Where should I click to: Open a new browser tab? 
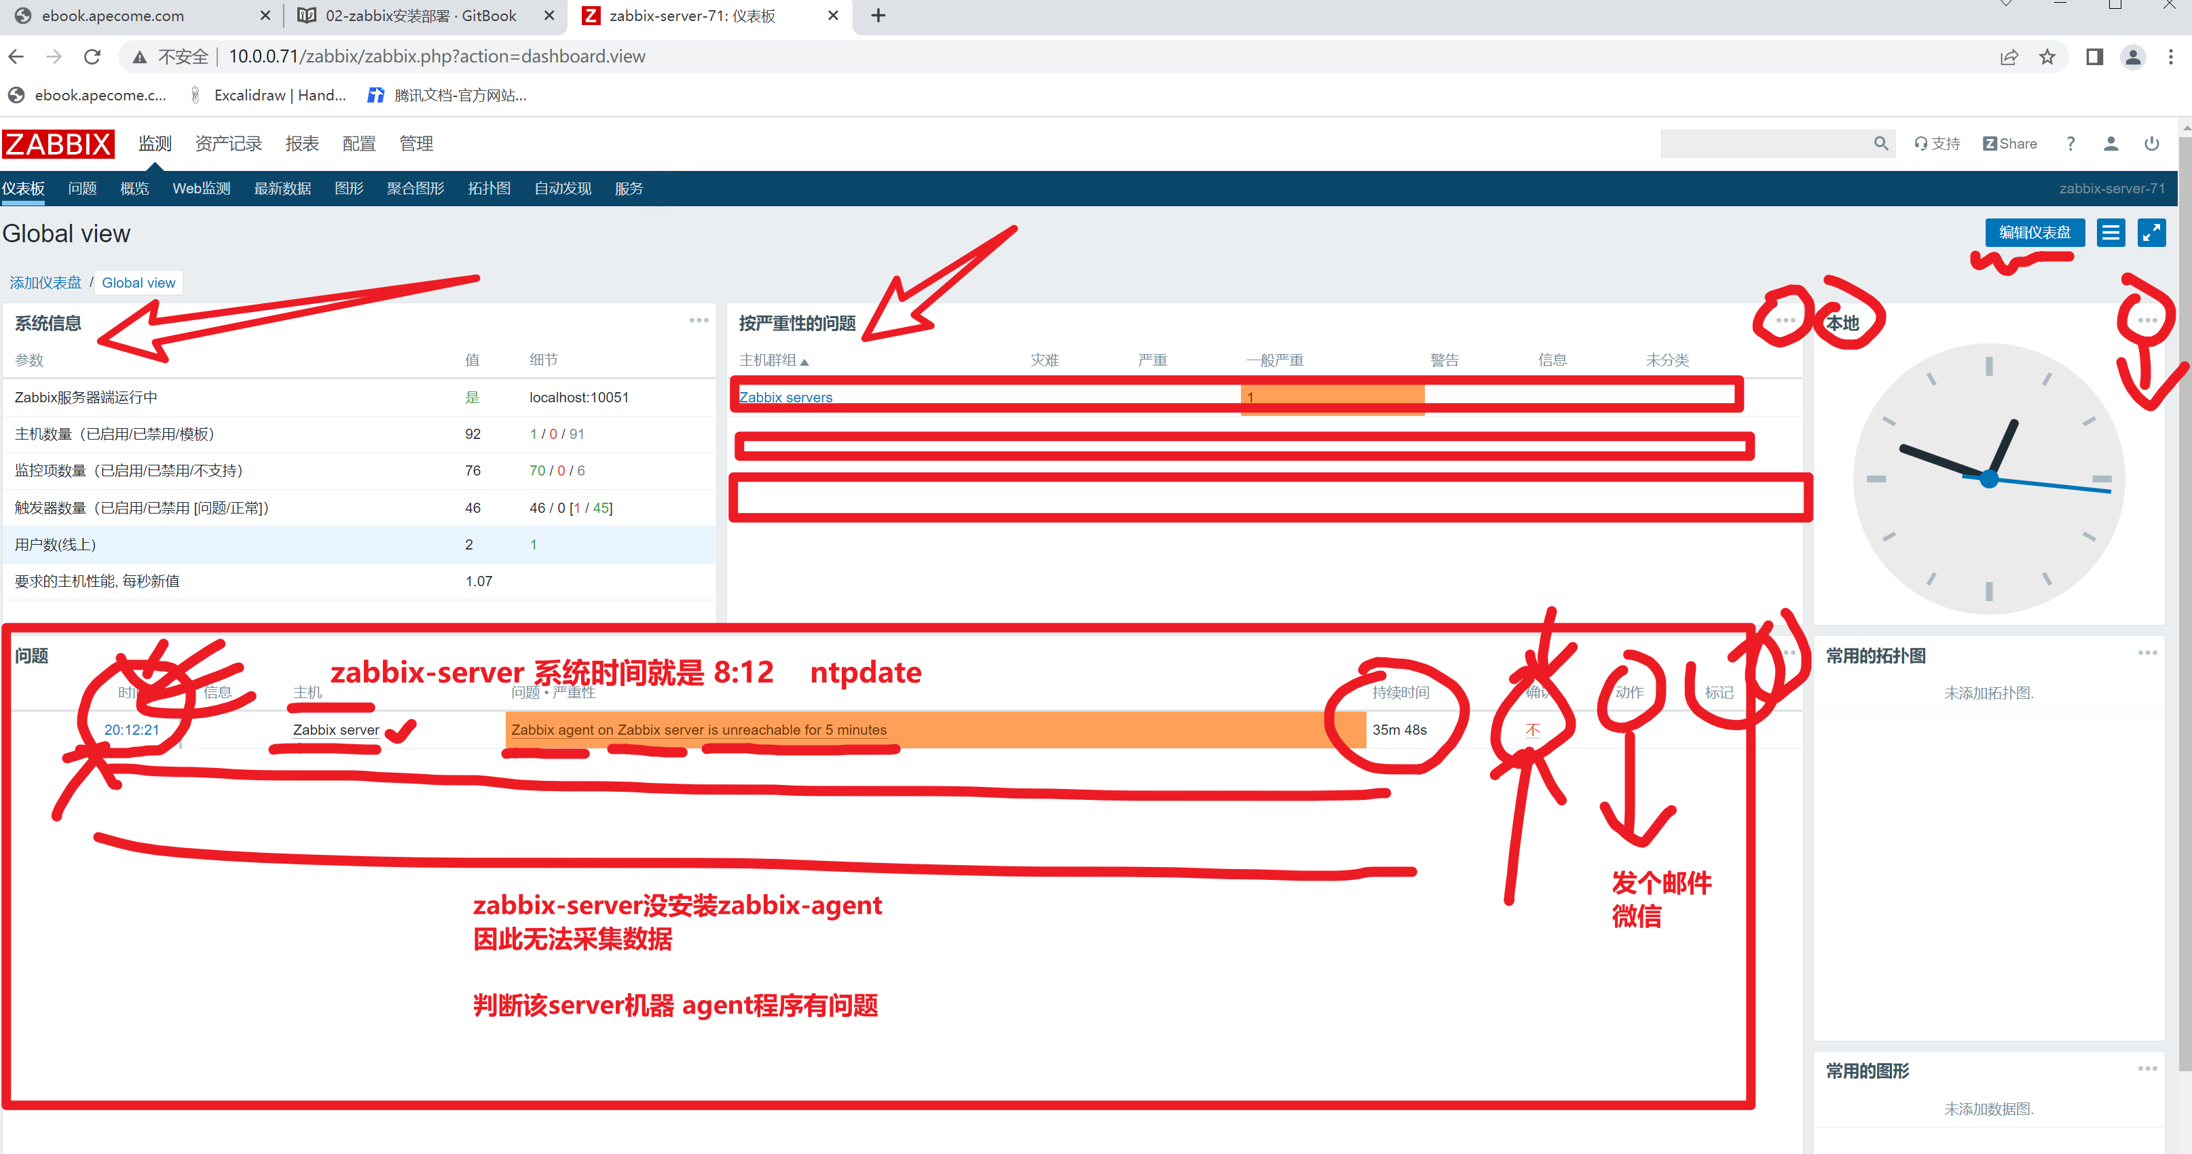click(x=878, y=16)
